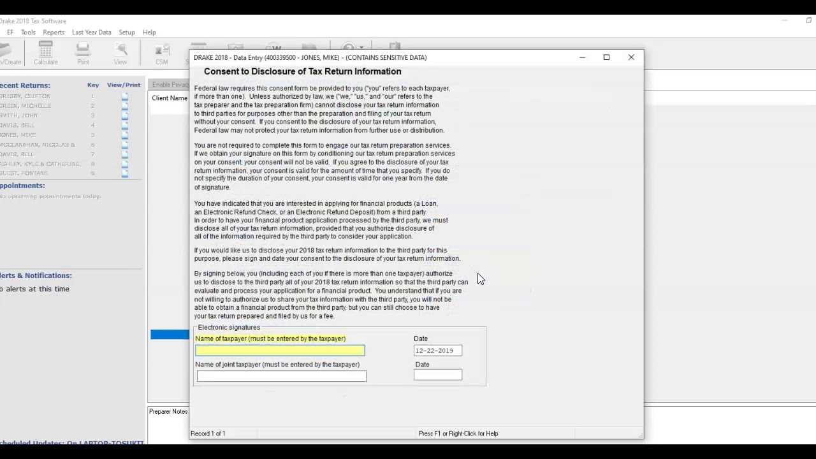
Task: Click the Print toolbar icon
Action: click(x=83, y=54)
